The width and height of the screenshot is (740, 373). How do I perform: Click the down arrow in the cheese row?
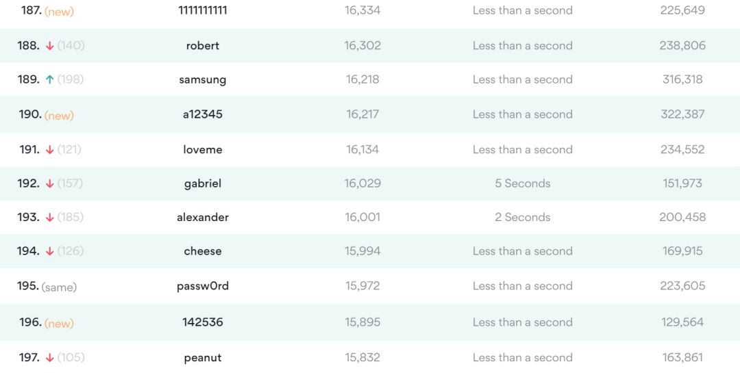coord(49,251)
